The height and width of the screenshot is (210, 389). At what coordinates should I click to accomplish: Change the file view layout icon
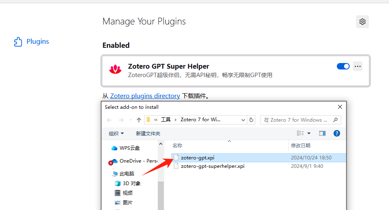(300, 133)
